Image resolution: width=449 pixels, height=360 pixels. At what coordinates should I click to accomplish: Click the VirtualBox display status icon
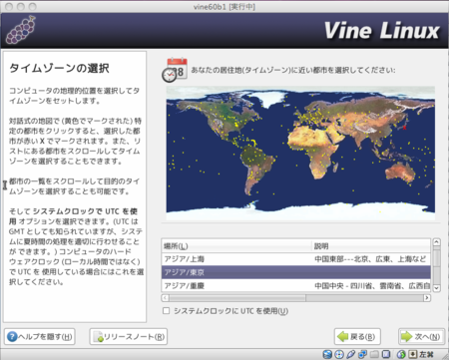pos(386,354)
